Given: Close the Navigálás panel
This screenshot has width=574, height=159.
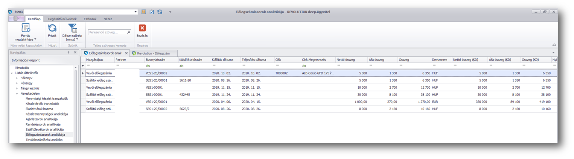Looking at the screenshot, I should coord(75,53).
